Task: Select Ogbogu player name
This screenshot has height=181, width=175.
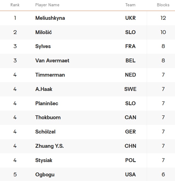Action: coord(45,175)
